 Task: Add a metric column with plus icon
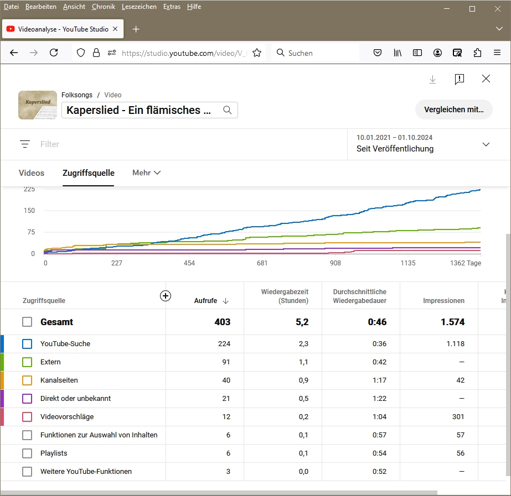pos(166,296)
